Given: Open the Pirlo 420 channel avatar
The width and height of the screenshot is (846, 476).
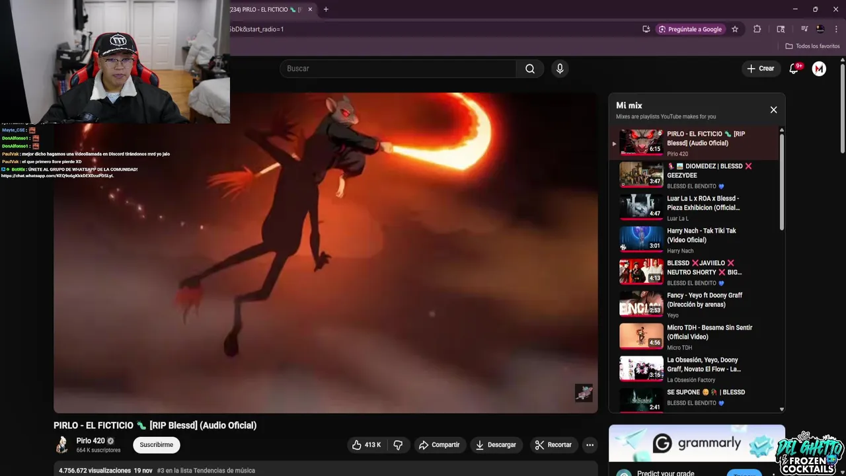Looking at the screenshot, I should coord(62,445).
